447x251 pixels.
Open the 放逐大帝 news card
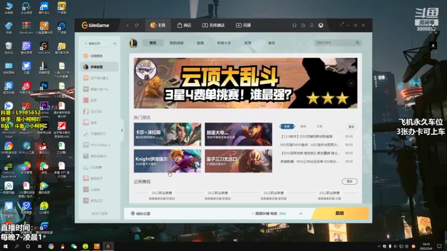(x=239, y=134)
